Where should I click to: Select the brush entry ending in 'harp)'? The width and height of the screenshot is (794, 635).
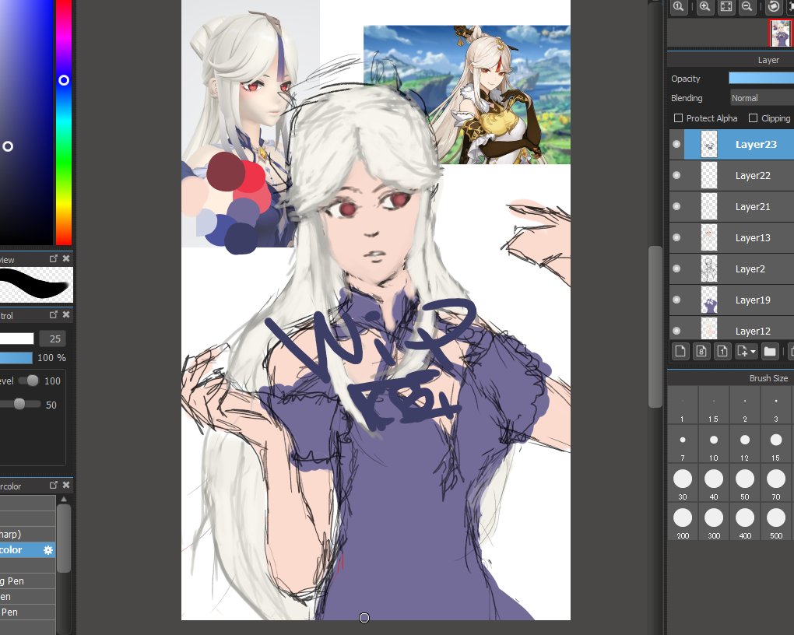pos(28,535)
